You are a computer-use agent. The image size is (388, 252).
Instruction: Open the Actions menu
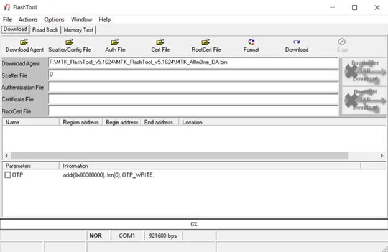[28, 19]
